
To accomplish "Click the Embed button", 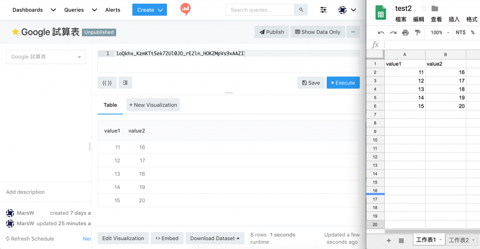I will [167, 238].
